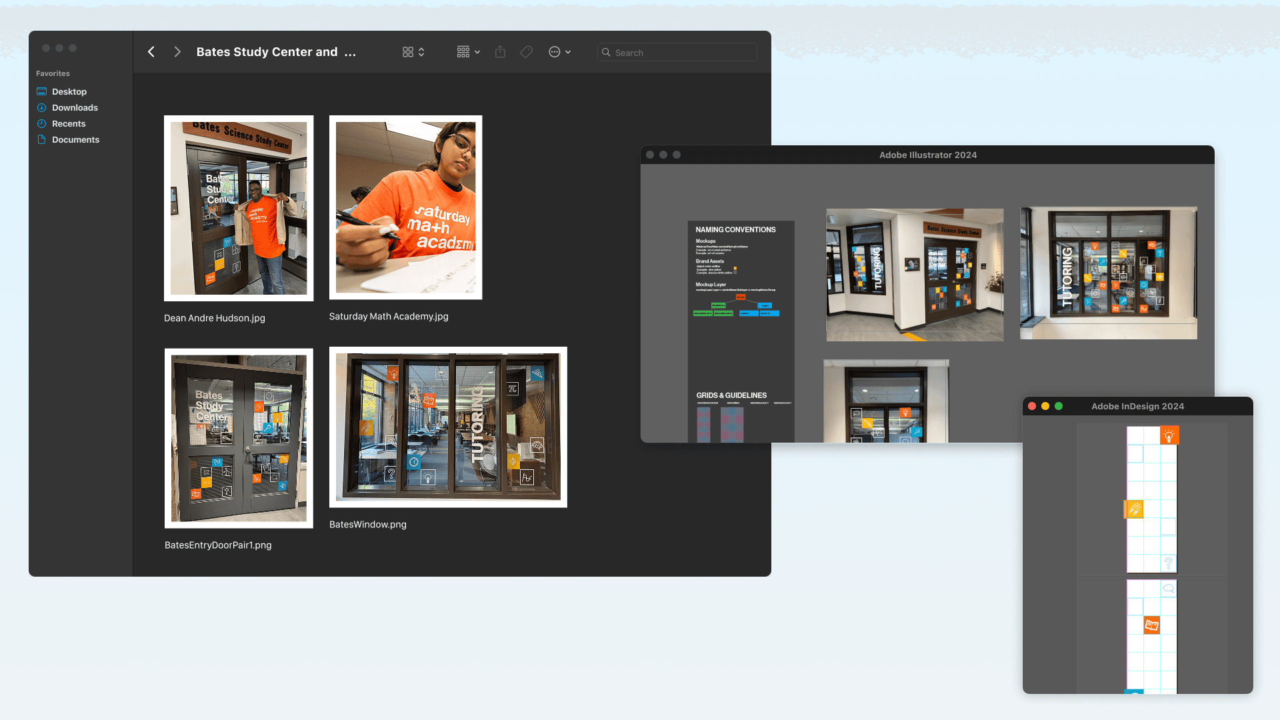The height and width of the screenshot is (720, 1280).
Task: Click the Finder back arrow
Action: pyautogui.click(x=151, y=52)
